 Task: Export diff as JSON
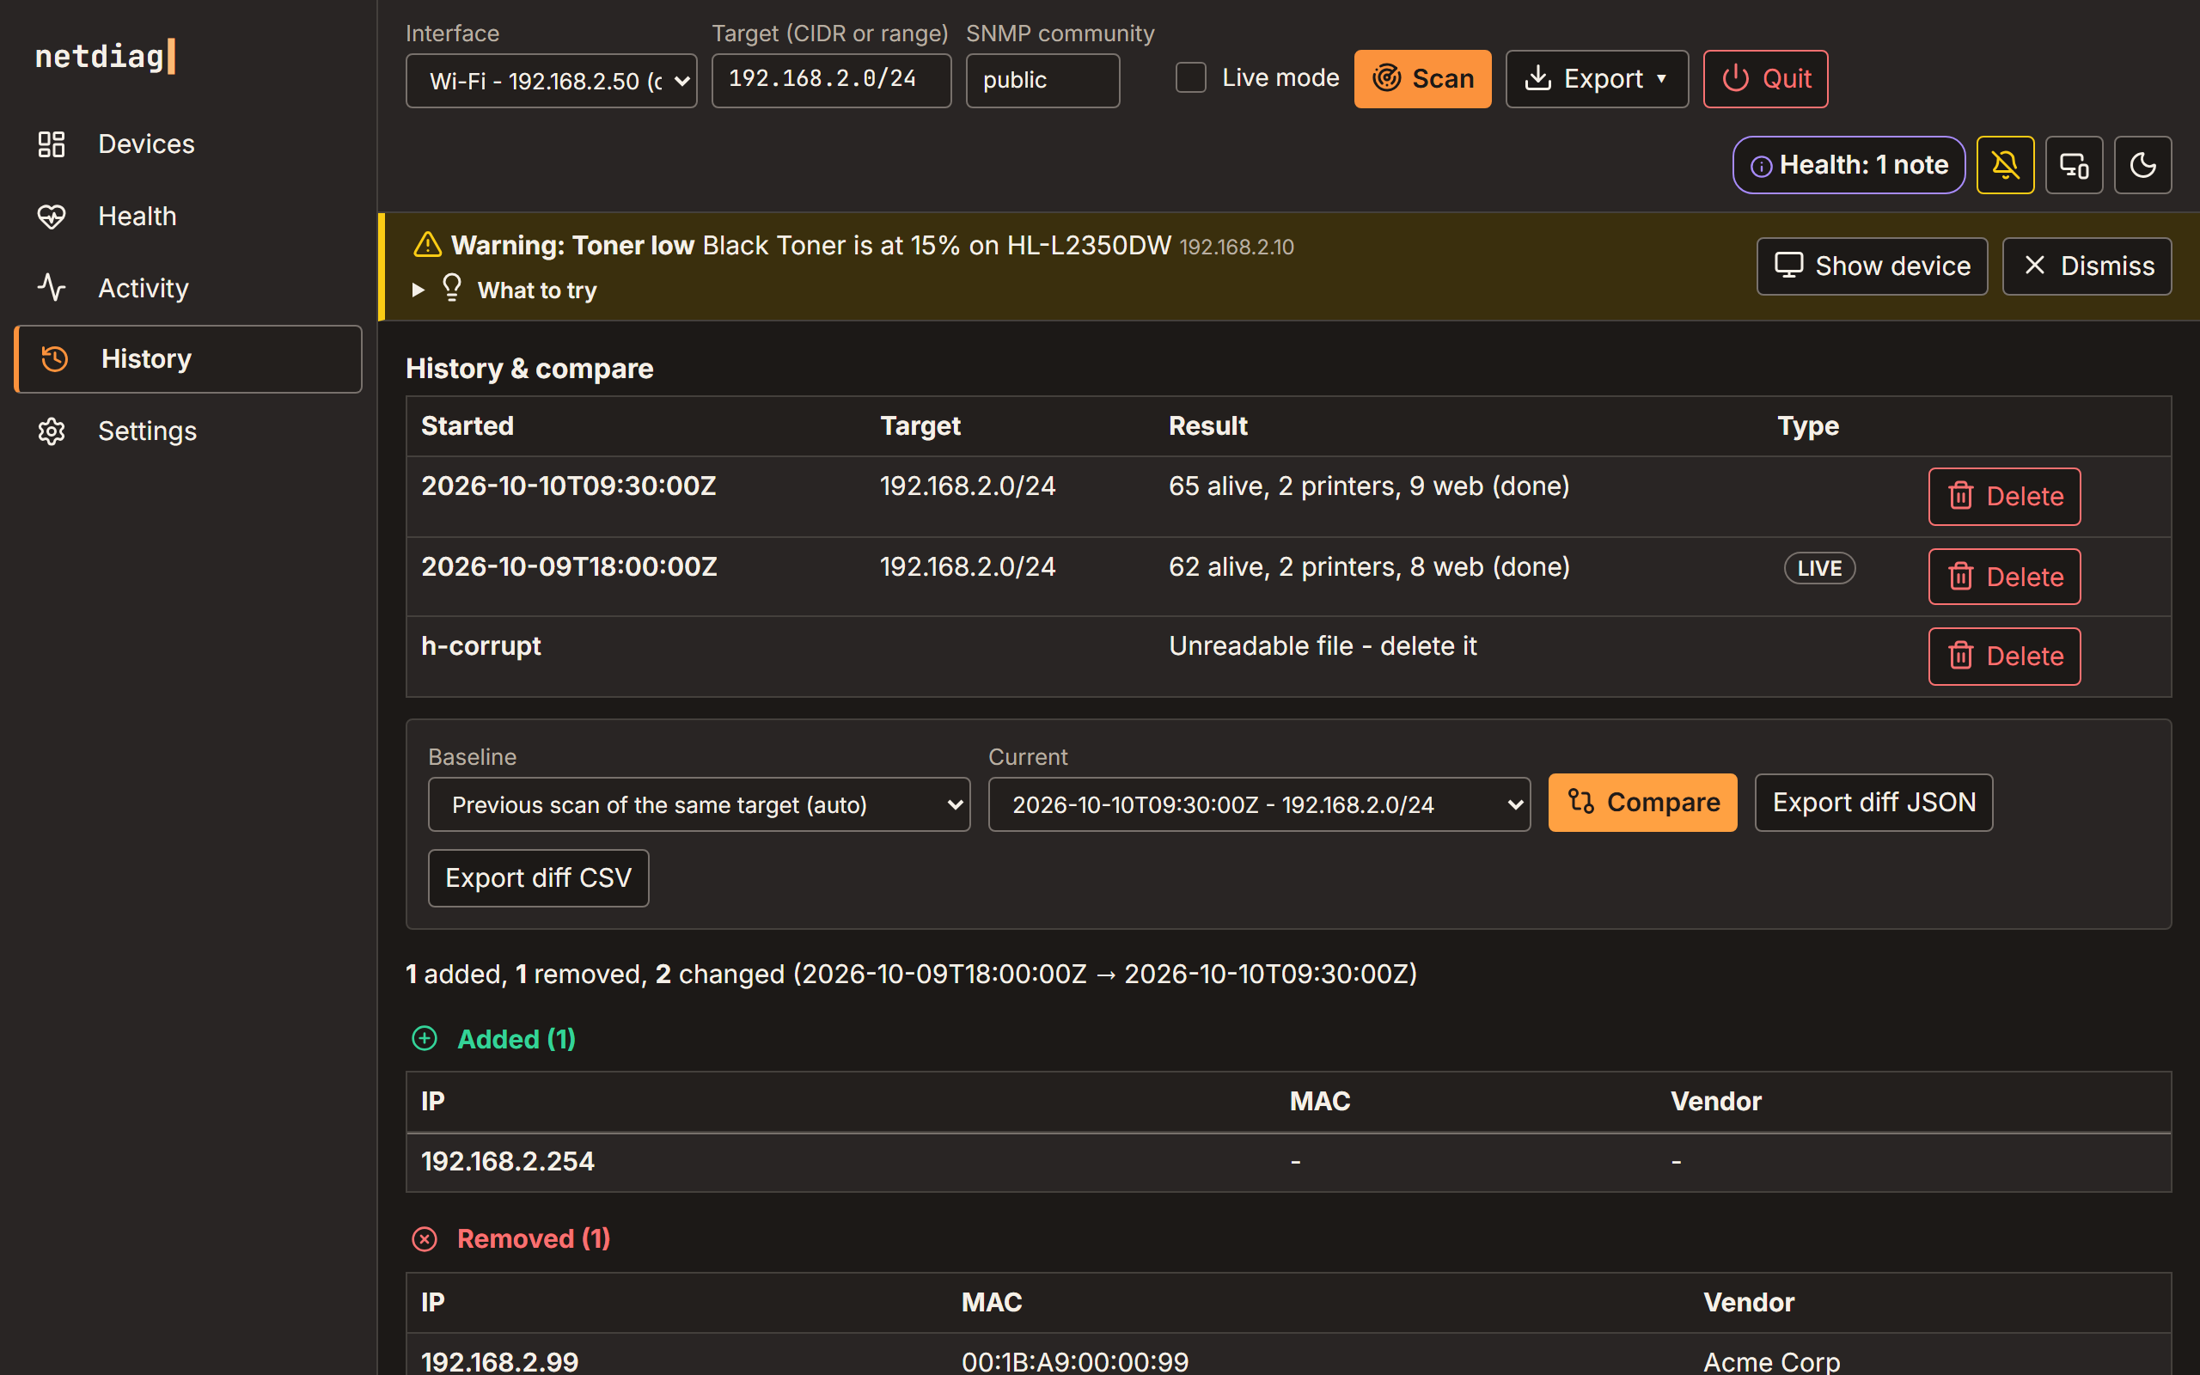[1873, 802]
